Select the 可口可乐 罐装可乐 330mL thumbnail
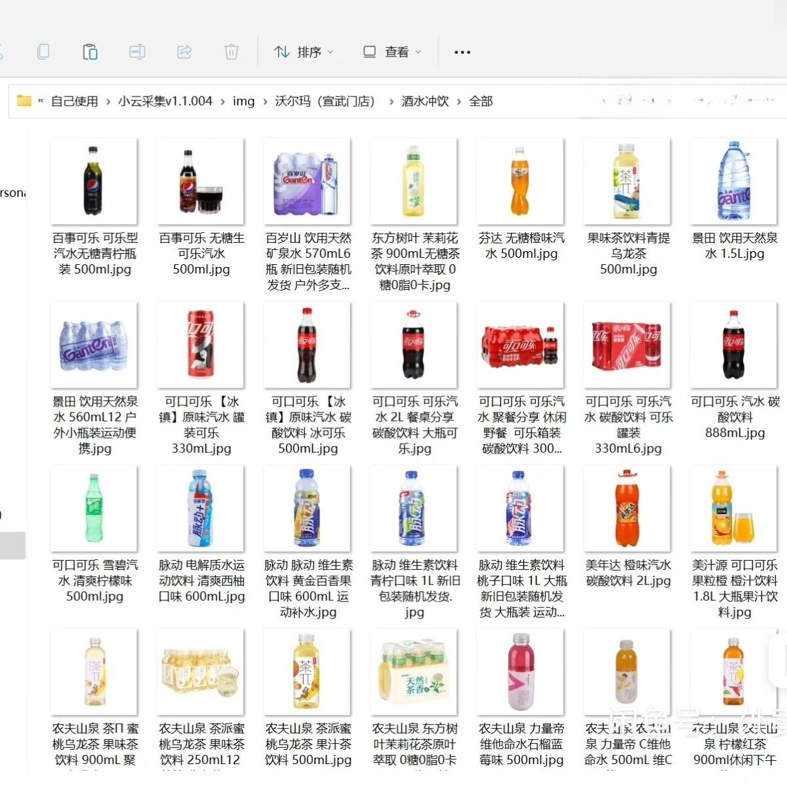The width and height of the screenshot is (787, 787). click(x=200, y=345)
